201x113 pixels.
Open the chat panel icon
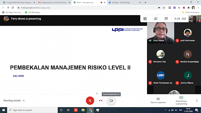pos(166,19)
